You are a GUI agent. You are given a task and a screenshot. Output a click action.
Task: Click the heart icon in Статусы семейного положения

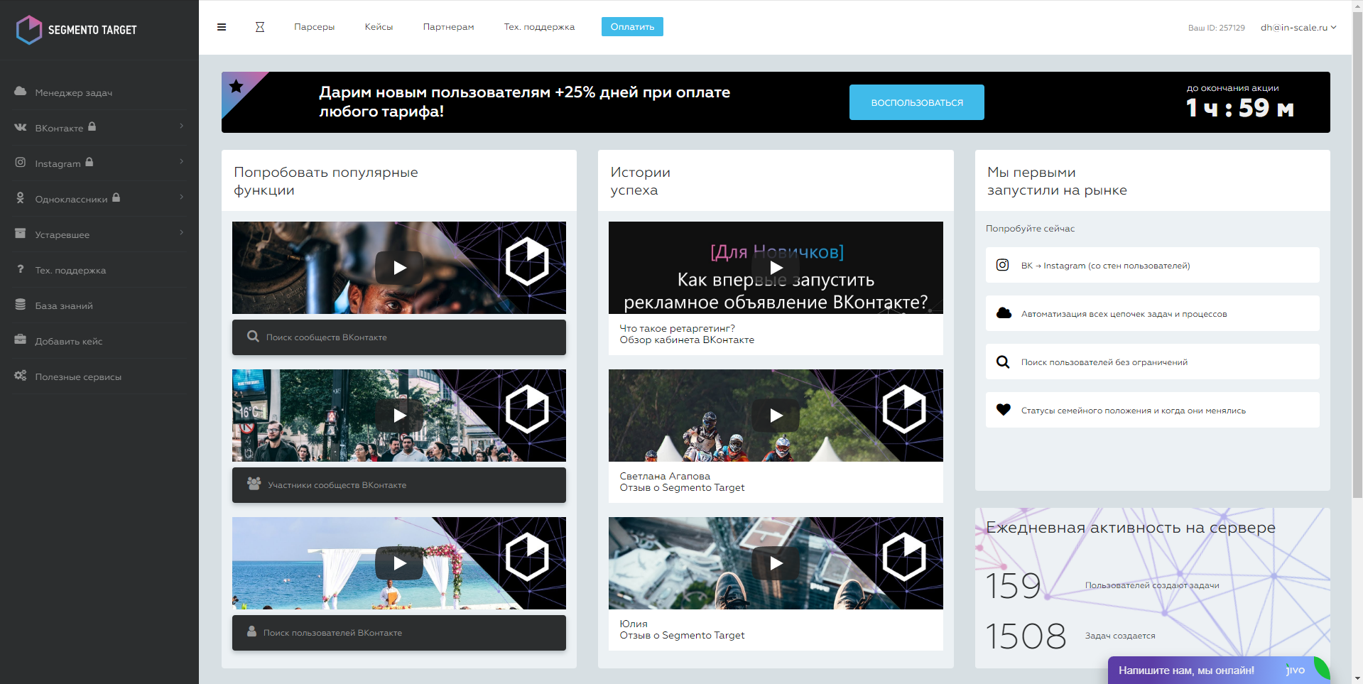(1004, 410)
